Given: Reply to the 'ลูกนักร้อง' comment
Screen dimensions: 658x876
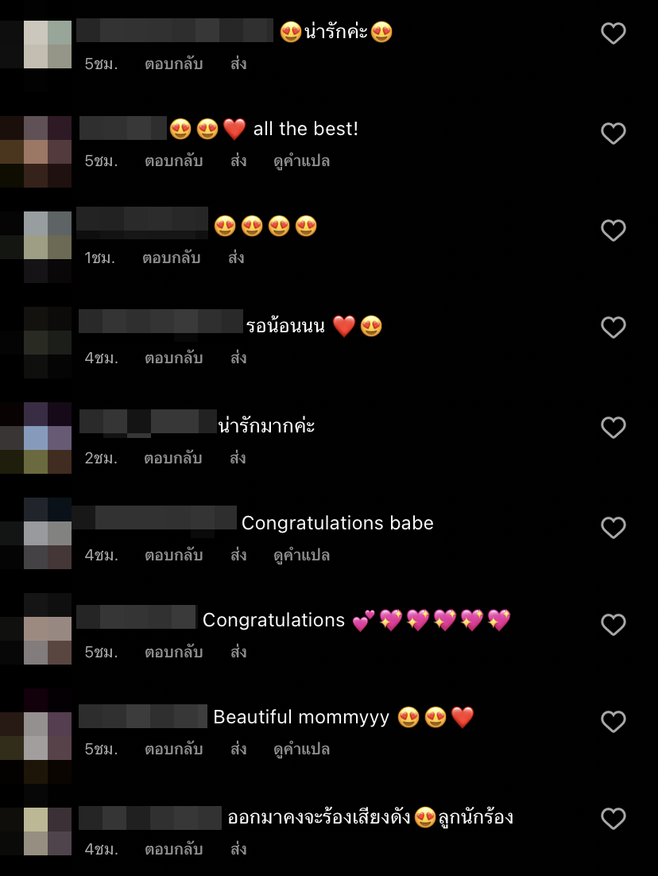Looking at the screenshot, I should tap(174, 849).
